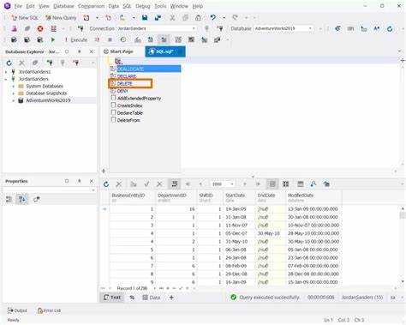Expand the Database Snapshots folder
This screenshot has height=325, width=406.
point(13,93)
